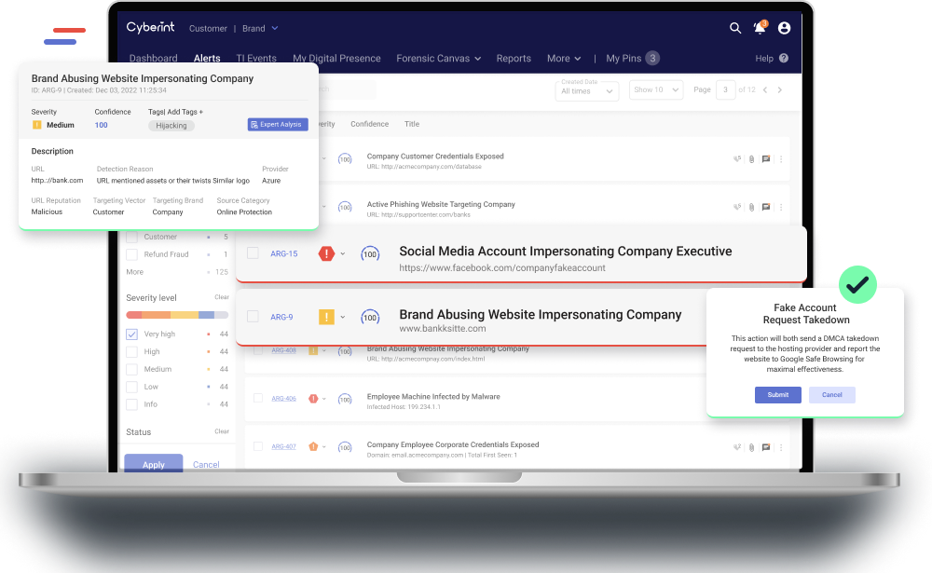This screenshot has width=932, height=573.
Task: Go to the previous page of alerts
Action: click(x=765, y=89)
